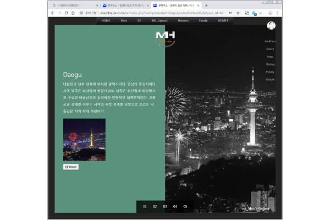This screenshot has height=220, width=330.
Task: Open the Chrome profile avatar icon
Action: 271,13
